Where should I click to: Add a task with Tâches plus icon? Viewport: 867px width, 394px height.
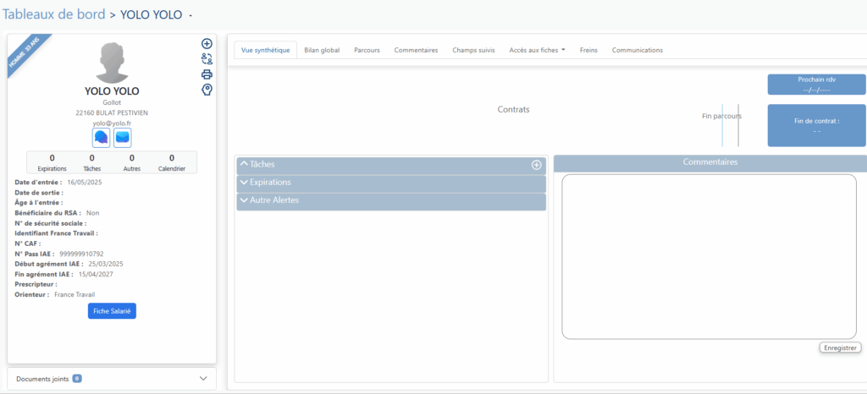click(536, 165)
